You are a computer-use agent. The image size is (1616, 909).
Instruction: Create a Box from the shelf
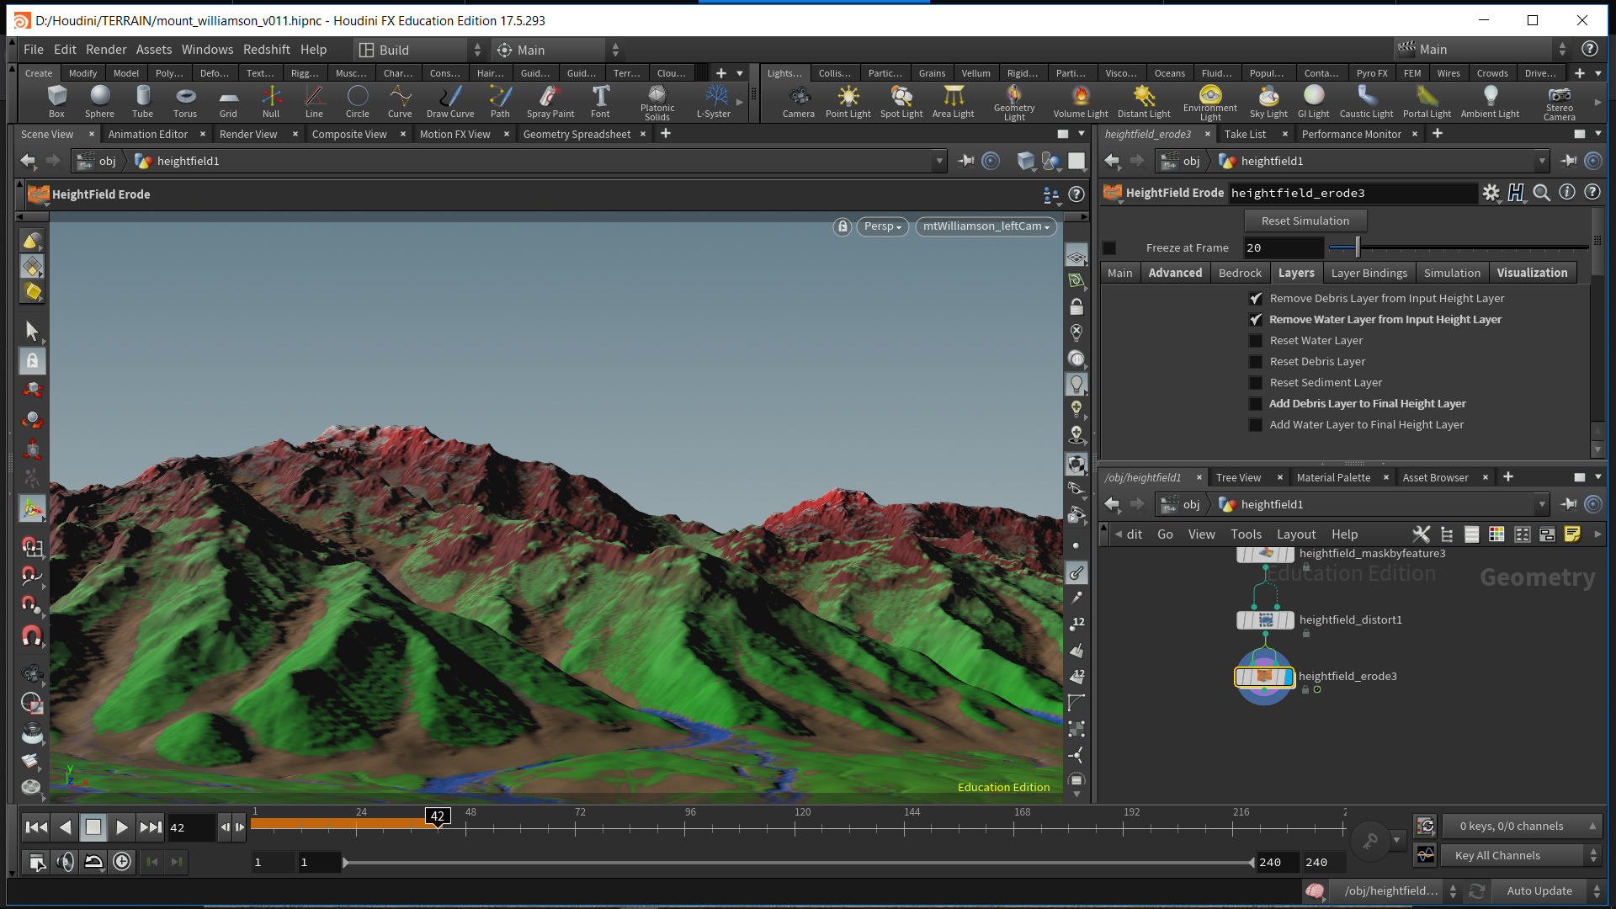point(56,101)
